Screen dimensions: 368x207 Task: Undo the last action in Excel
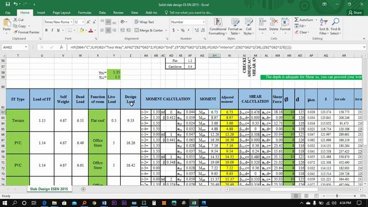point(16,4)
